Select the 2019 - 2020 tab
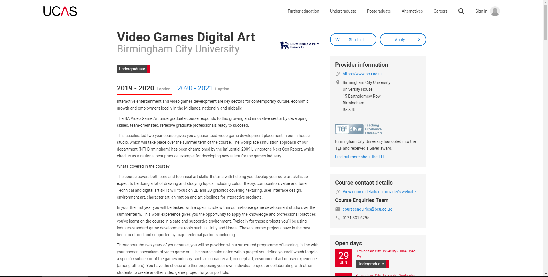Screen dimensions: 548x277 pyautogui.click(x=136, y=88)
